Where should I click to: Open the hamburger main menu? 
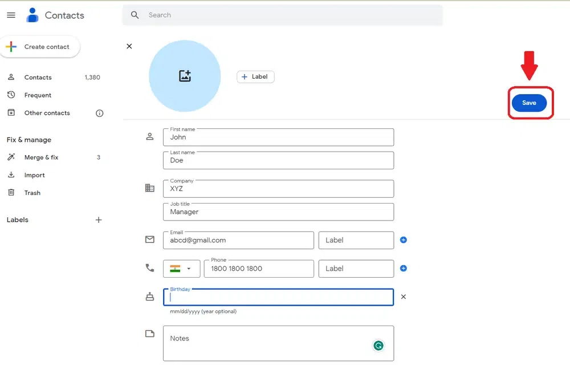11,15
